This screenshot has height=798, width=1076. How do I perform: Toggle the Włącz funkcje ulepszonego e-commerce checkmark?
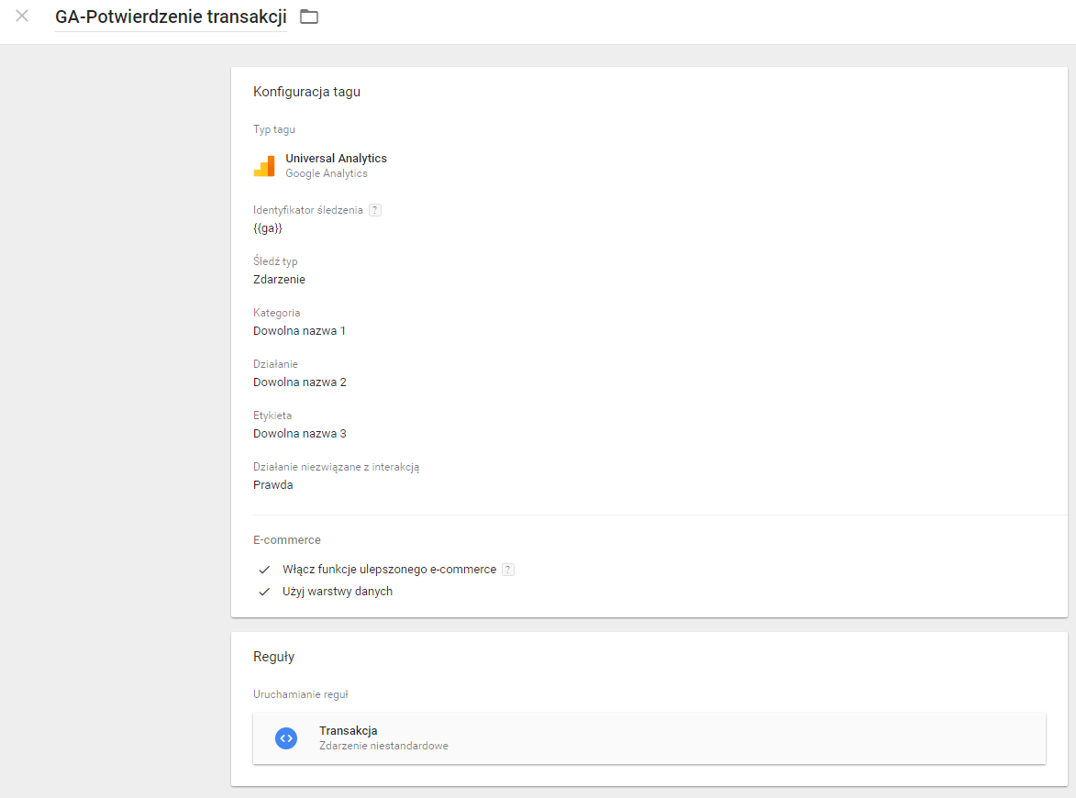264,570
